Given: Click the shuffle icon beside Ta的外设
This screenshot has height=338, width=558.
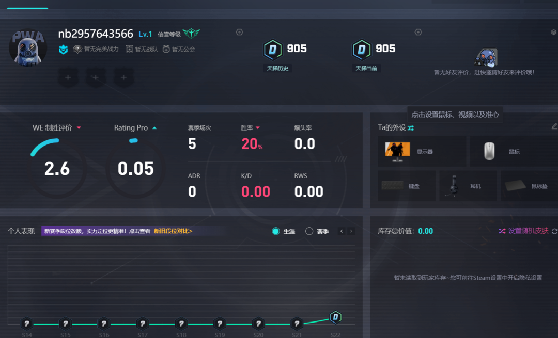Looking at the screenshot, I should tap(411, 127).
